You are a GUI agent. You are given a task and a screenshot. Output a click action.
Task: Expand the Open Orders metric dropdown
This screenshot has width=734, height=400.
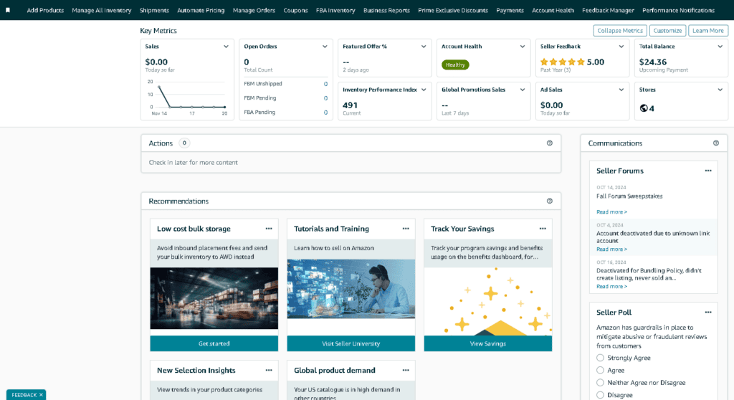click(325, 47)
